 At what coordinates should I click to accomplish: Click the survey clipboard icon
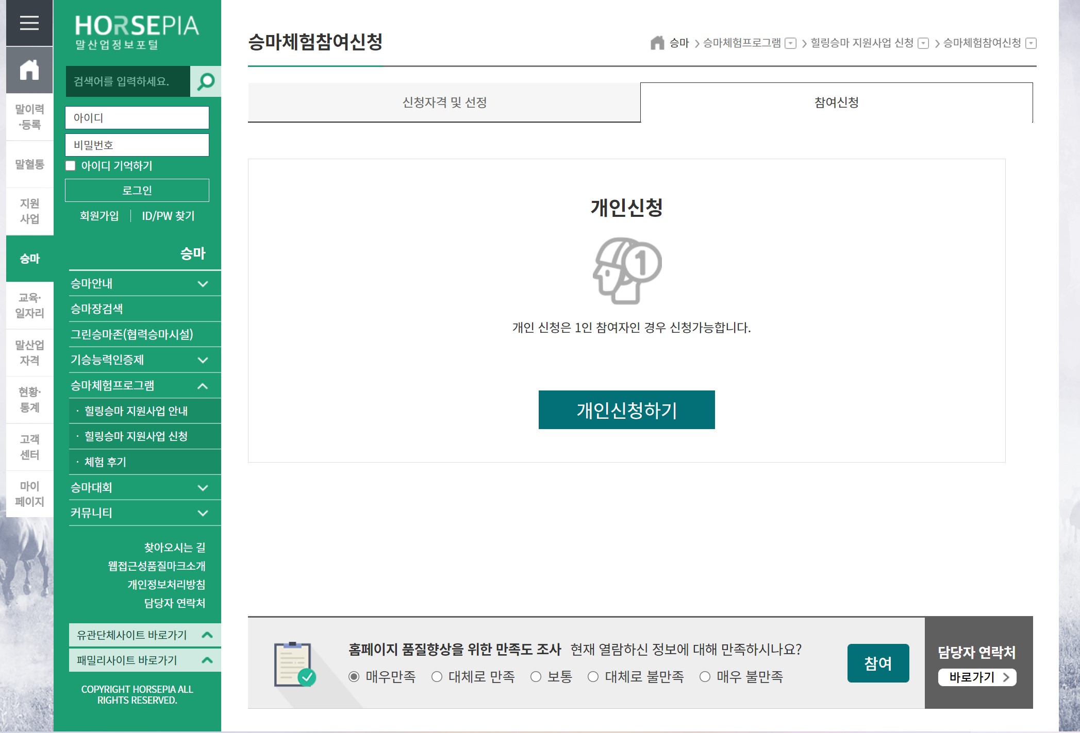click(294, 664)
